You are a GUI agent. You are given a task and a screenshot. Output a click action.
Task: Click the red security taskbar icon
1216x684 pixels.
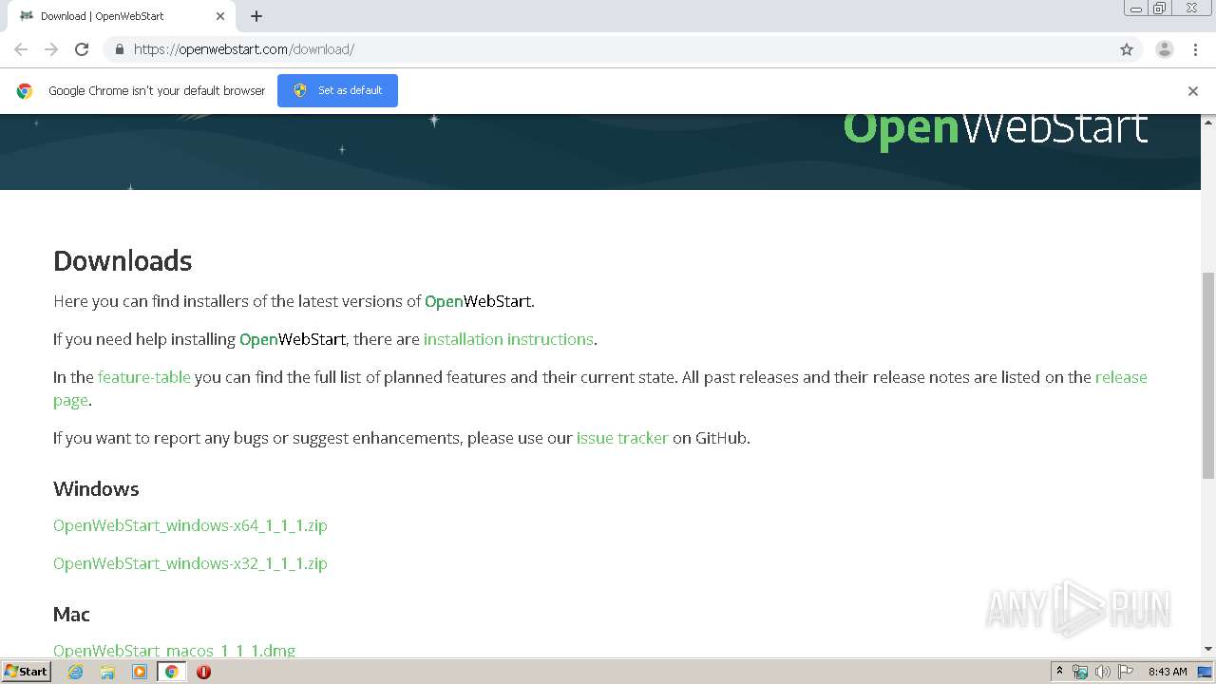point(203,672)
